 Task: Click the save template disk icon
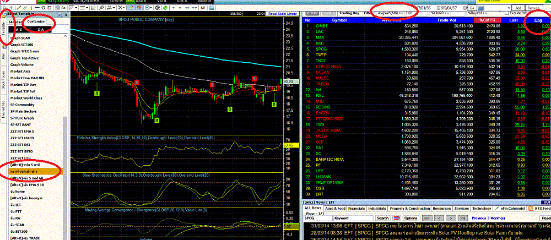tap(59, 14)
